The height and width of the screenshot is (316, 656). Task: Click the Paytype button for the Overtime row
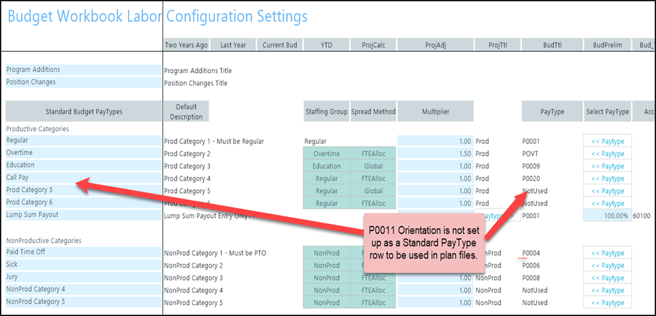(x=607, y=154)
